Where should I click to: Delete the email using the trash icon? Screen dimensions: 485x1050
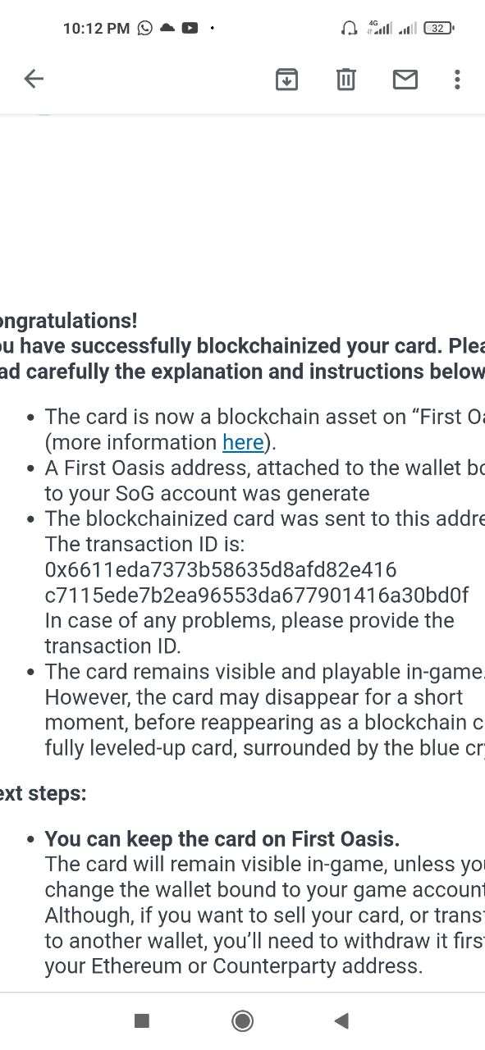(346, 80)
